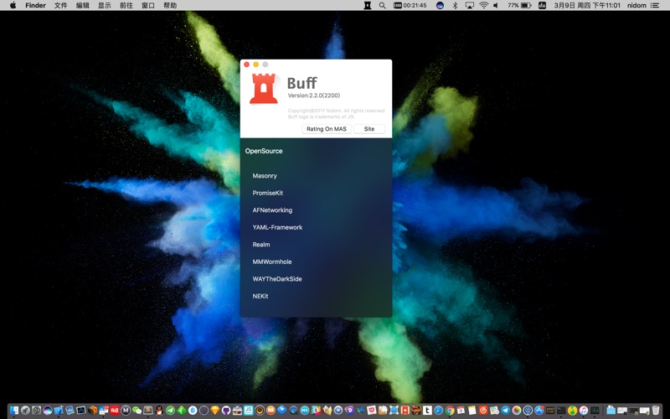
Task: Open the Calendar app in Dock
Action: click(x=461, y=411)
